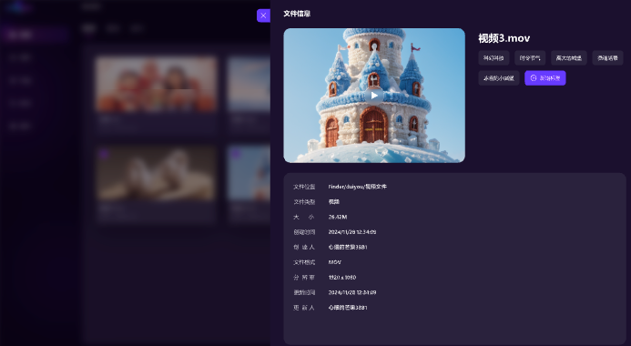Click the snow castle video thumbnail image
This screenshot has width=631, height=346.
374,96
